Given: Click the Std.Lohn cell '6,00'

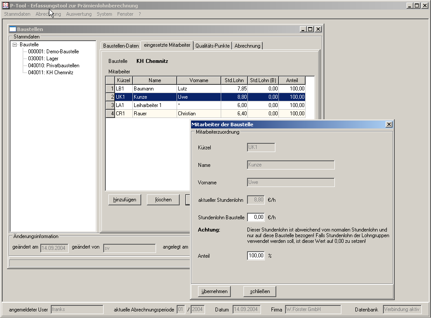Looking at the screenshot, I should click(234, 105).
